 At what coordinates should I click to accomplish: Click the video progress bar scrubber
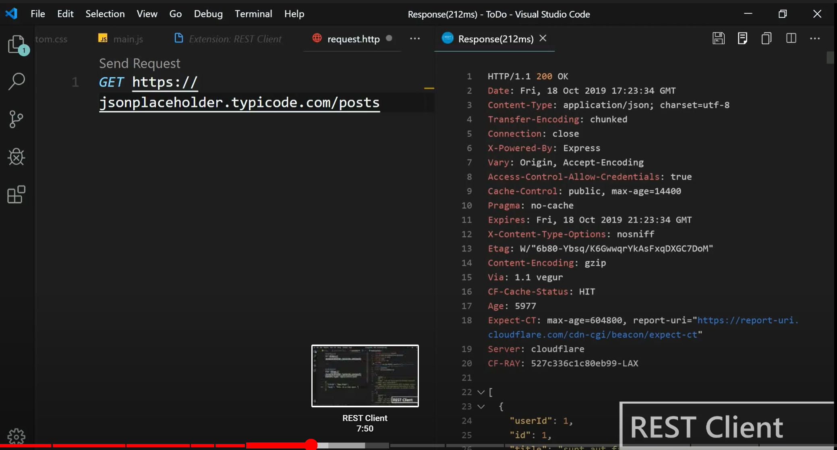pyautogui.click(x=311, y=444)
